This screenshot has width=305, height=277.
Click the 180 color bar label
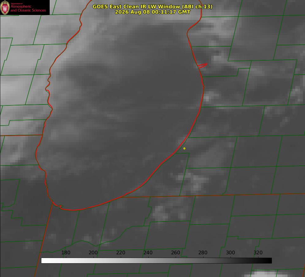[x=66, y=252]
